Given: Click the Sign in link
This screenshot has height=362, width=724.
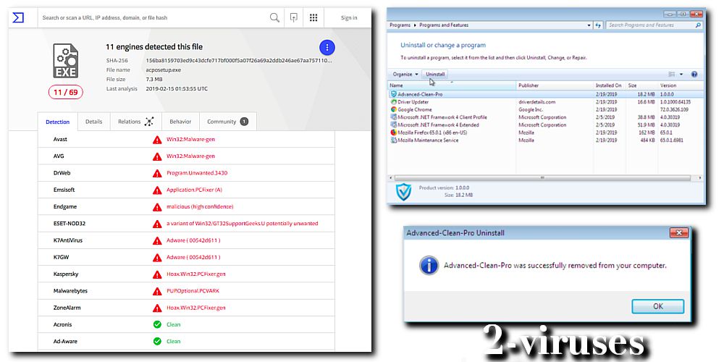Looking at the screenshot, I should 349,17.
